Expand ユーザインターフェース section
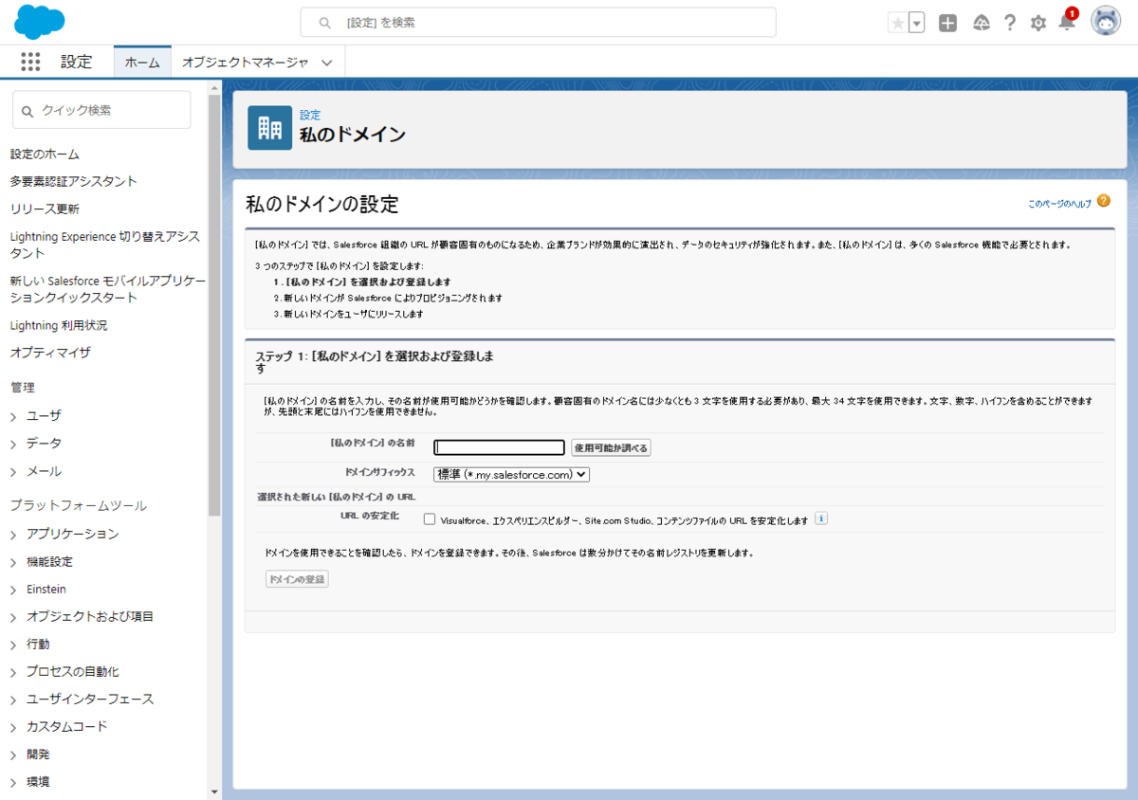Image resolution: width=1138 pixels, height=800 pixels. (x=13, y=700)
